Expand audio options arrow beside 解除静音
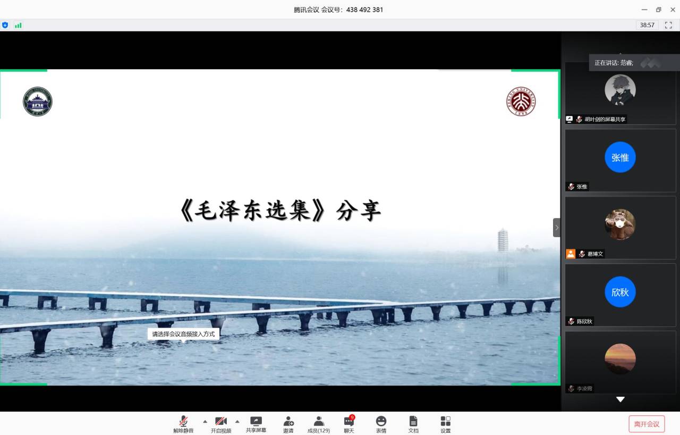Viewport: 680px width, 435px height. point(205,421)
